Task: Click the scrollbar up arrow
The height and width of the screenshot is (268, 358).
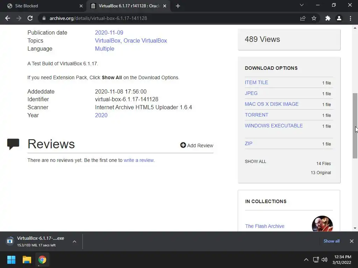Action: point(355,28)
